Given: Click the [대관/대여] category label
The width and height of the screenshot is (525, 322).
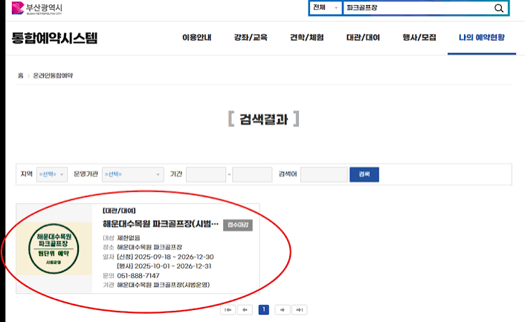Looking at the screenshot, I should pos(119,211).
